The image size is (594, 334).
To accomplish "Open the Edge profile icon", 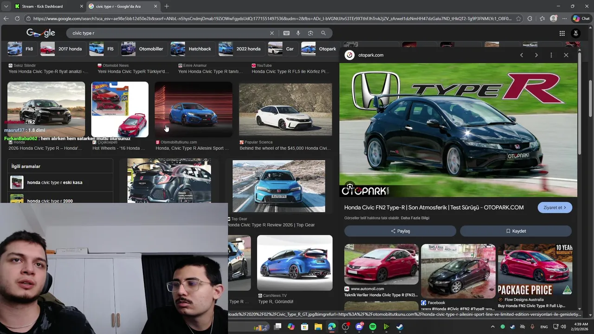I will pyautogui.click(x=554, y=19).
